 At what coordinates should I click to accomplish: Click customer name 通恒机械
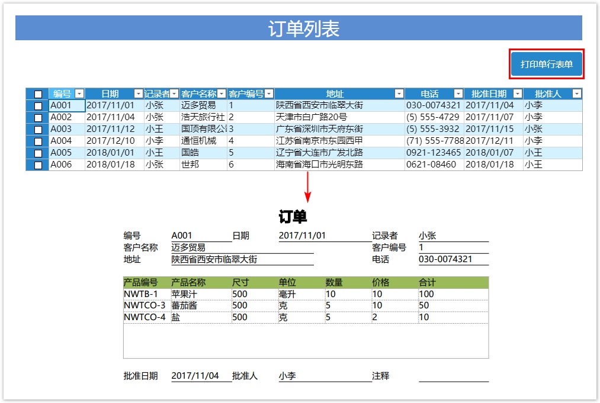[x=203, y=141]
